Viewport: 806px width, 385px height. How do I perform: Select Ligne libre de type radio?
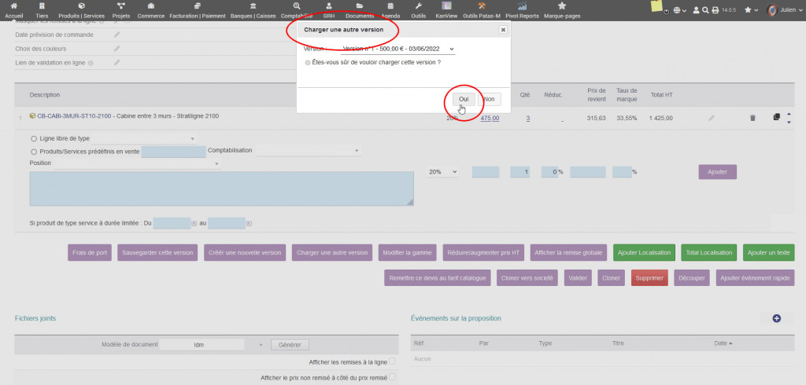[35, 138]
